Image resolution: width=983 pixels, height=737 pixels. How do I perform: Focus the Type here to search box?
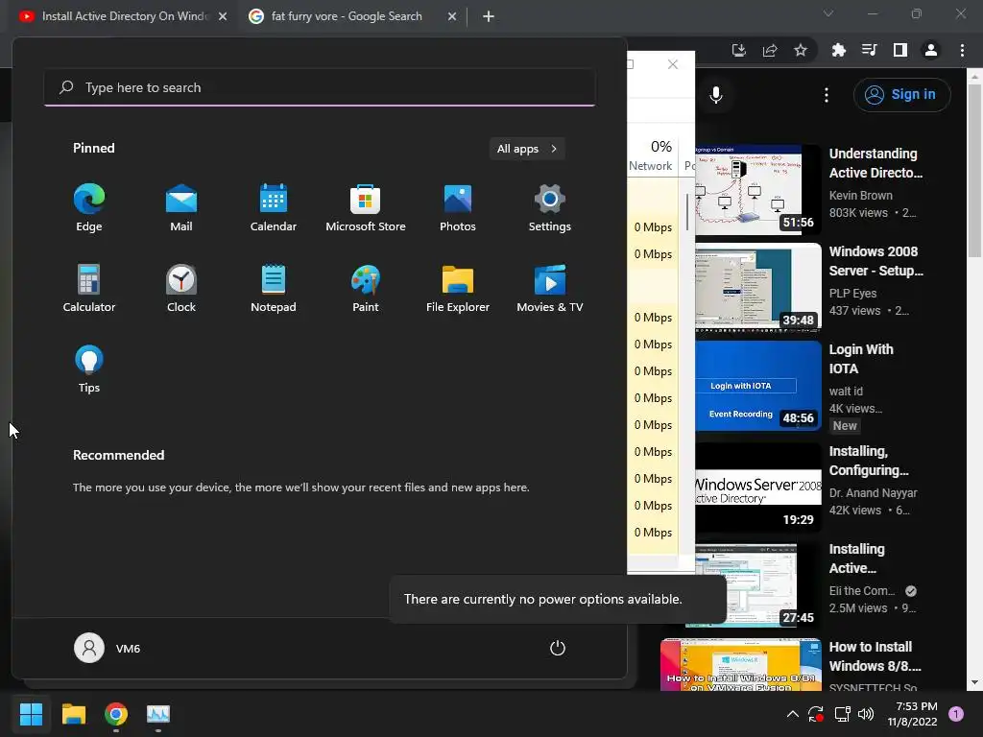[320, 87]
